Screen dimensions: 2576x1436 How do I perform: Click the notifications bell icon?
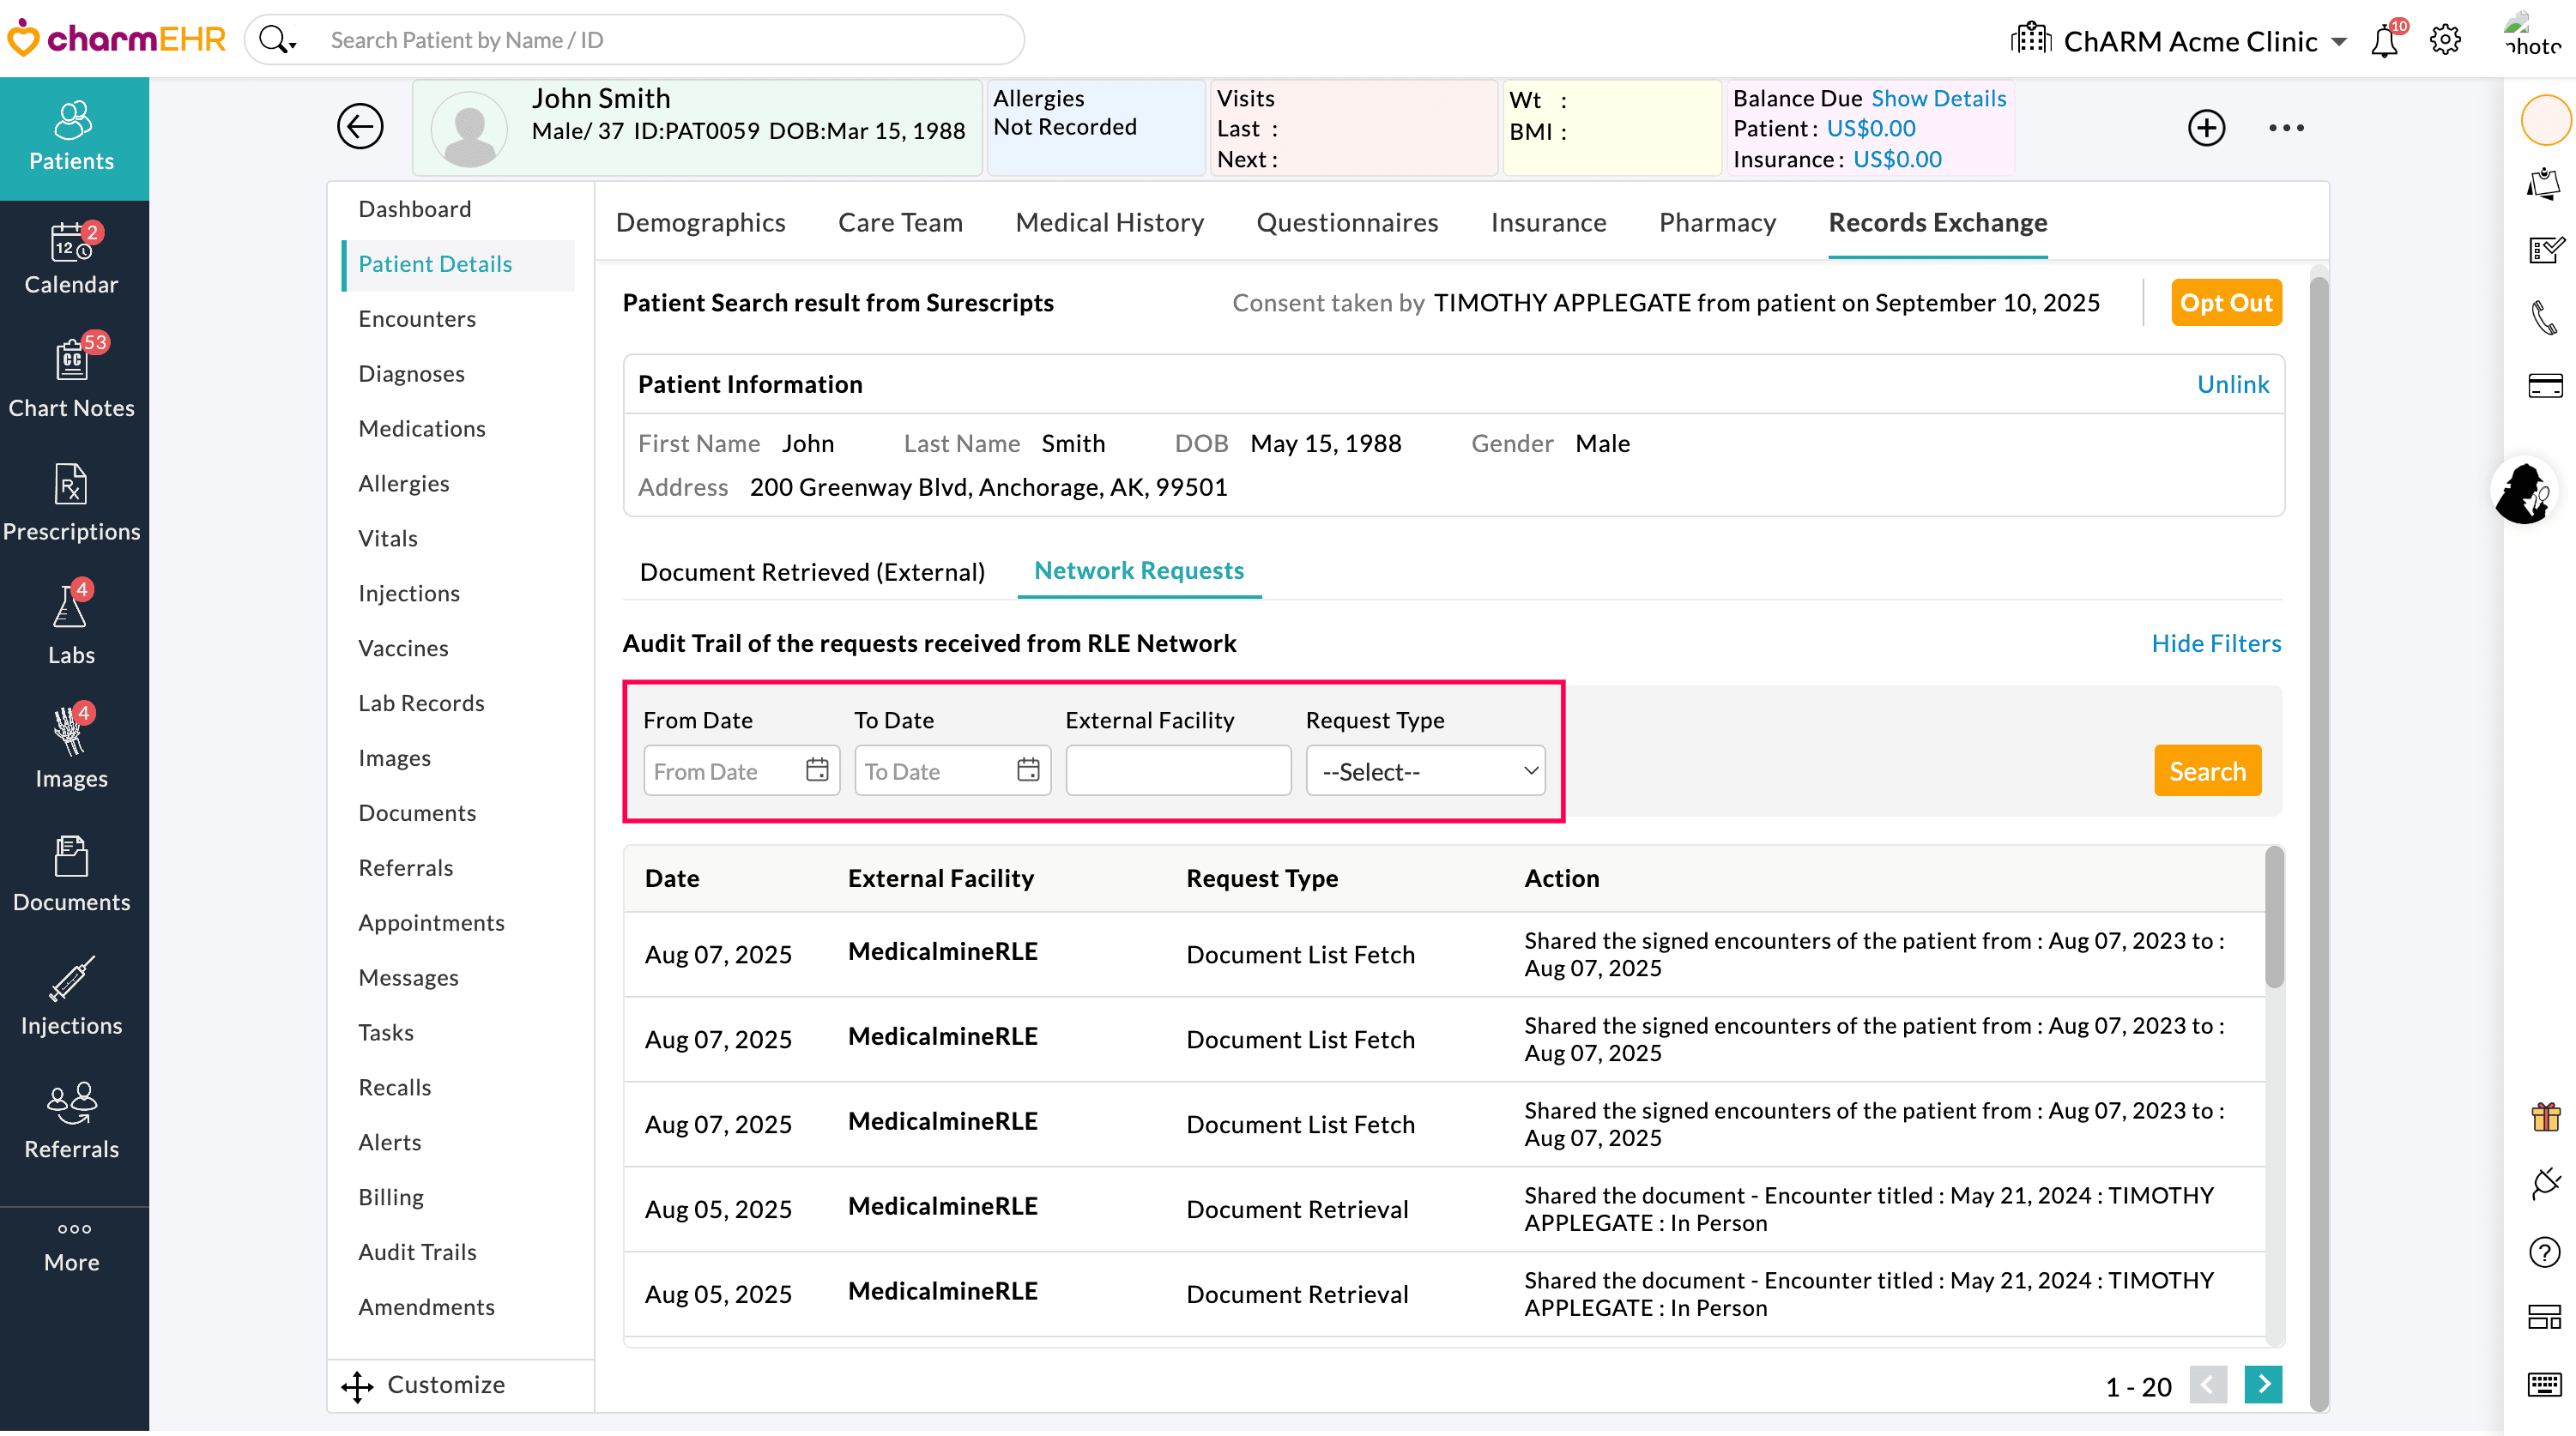click(x=2384, y=41)
